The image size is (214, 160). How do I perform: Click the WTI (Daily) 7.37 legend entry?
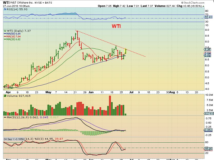(19, 31)
